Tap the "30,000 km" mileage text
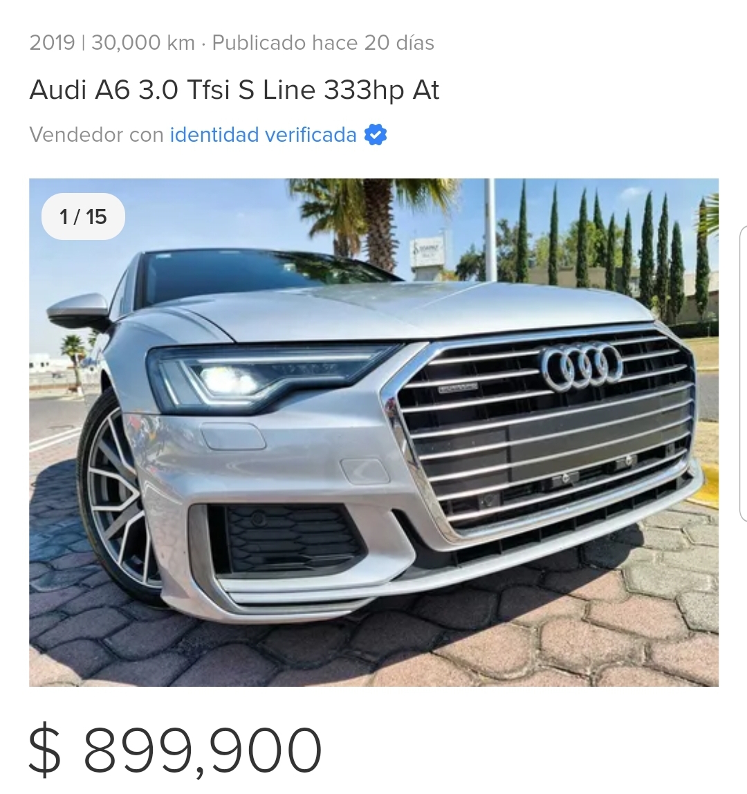747x794 pixels. point(142,43)
